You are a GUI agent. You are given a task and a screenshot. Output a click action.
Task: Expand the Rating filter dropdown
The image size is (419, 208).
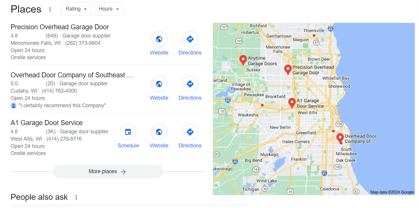click(x=76, y=9)
